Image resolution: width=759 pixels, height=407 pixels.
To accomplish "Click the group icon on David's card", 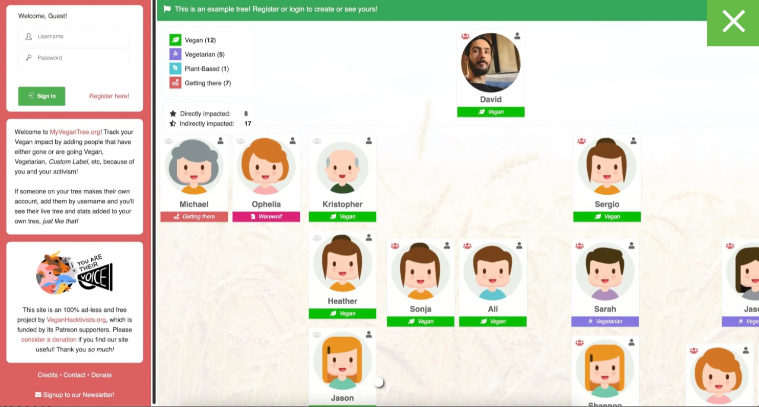I will pos(465,36).
